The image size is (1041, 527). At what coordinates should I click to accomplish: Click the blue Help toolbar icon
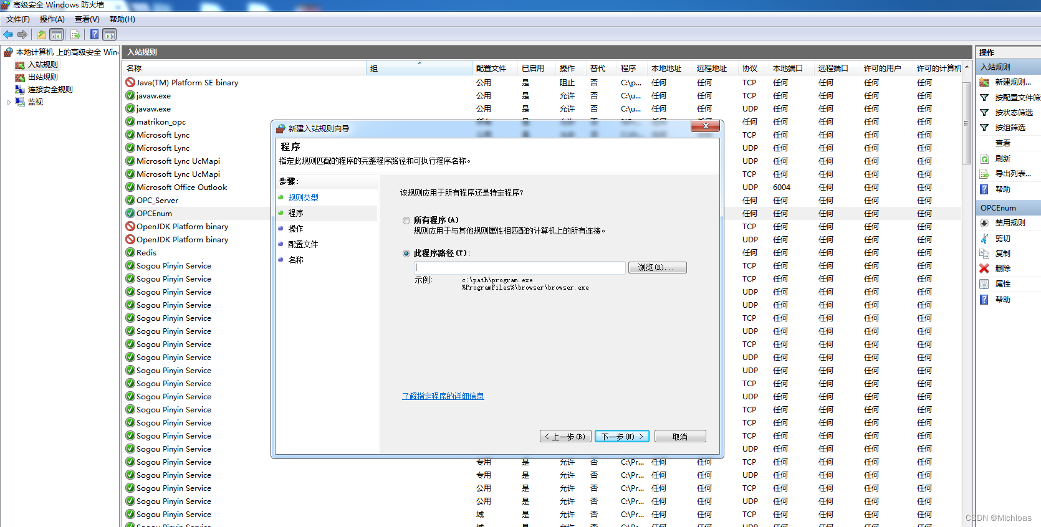coord(94,35)
